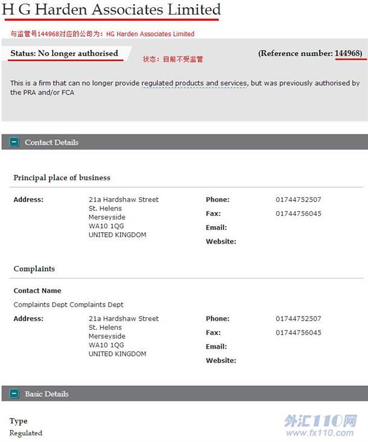Collapse the Contact Details section
The image size is (368, 442).
14,142
